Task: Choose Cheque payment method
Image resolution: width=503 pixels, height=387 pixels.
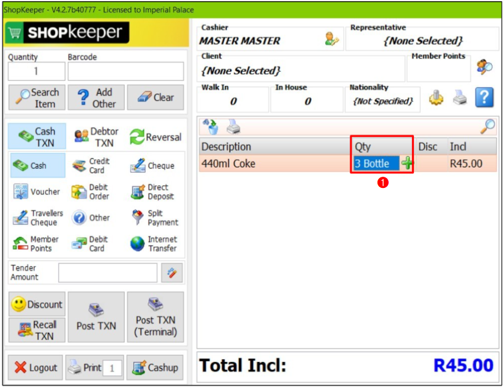Action: click(x=152, y=166)
